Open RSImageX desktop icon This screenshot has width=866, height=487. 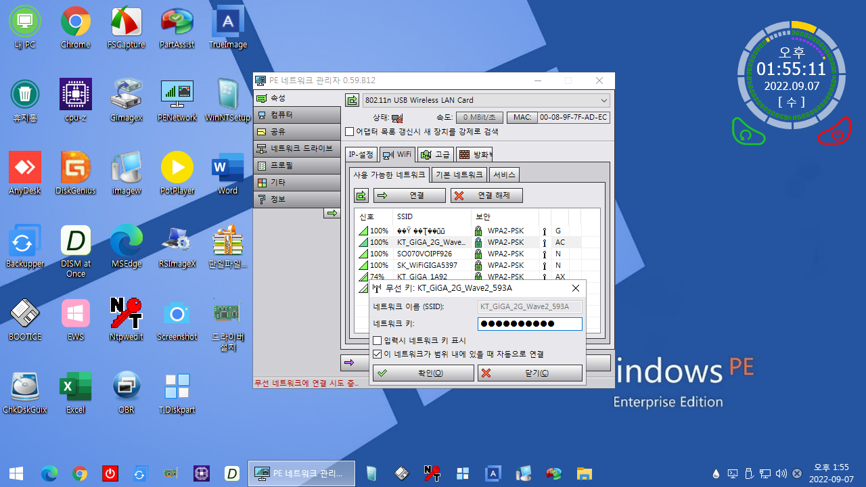pyautogui.click(x=177, y=247)
